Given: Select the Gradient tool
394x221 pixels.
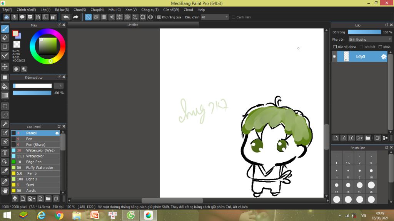Looking at the screenshot, I should pos(5,95).
